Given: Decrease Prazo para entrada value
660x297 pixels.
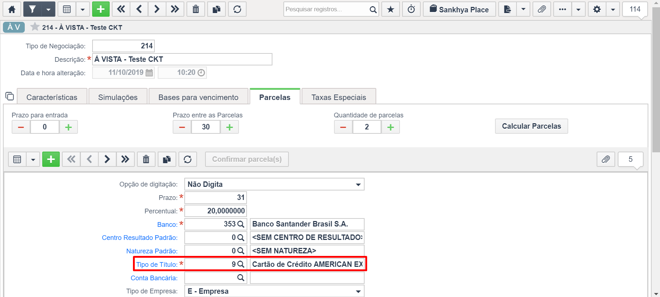Looking at the screenshot, I should point(21,127).
